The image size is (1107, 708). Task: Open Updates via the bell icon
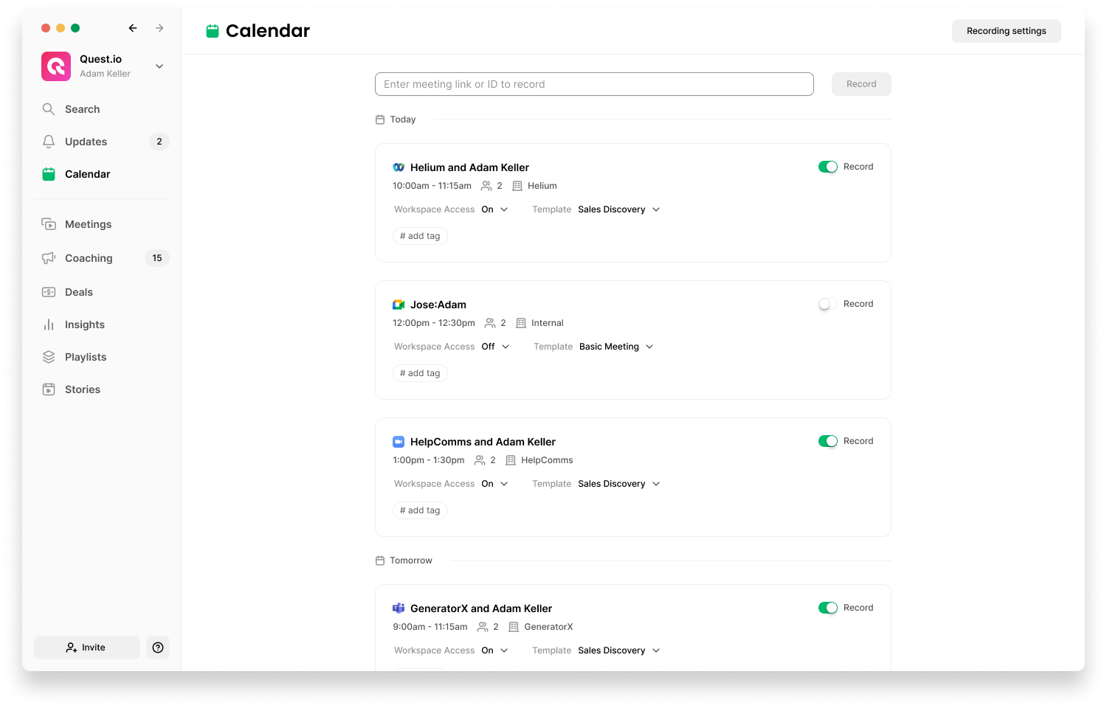48,141
